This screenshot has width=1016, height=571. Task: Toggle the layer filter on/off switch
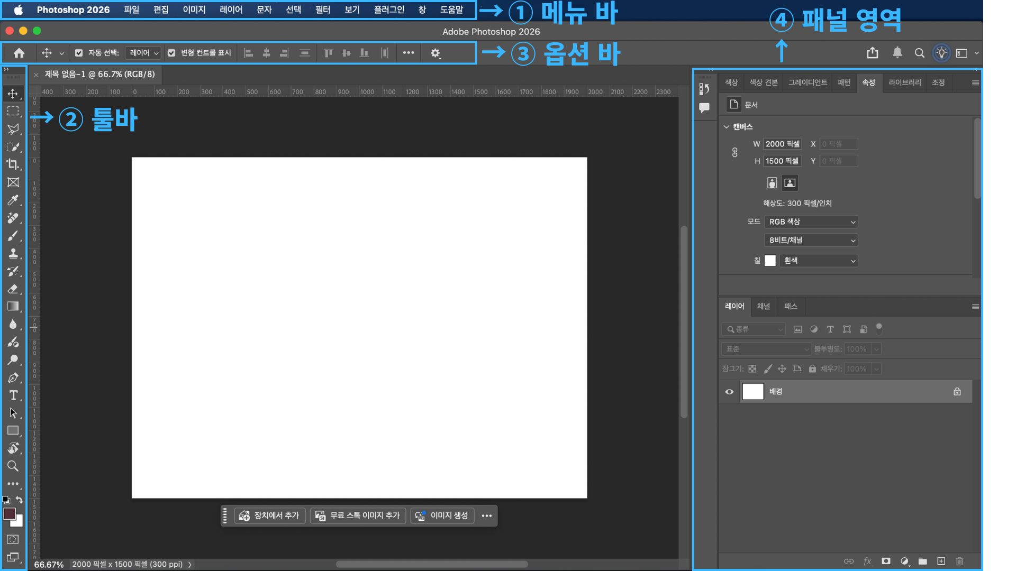click(x=879, y=329)
